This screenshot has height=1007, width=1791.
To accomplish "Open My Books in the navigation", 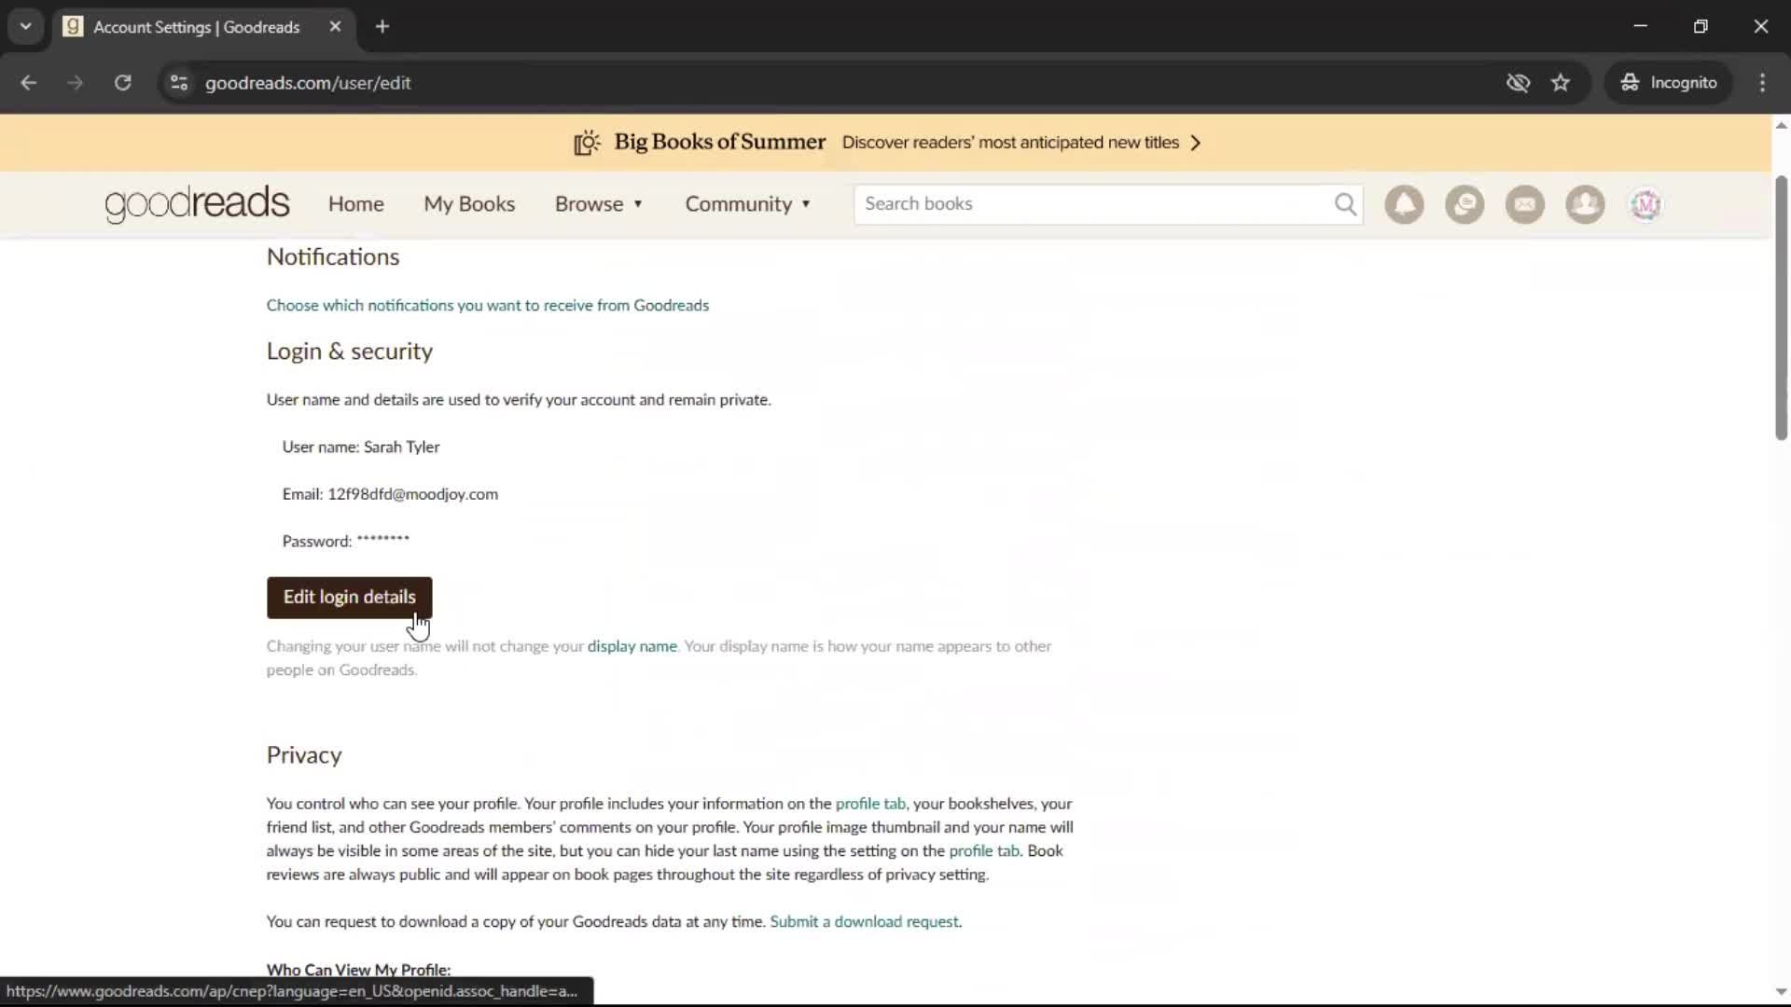I will [469, 204].
